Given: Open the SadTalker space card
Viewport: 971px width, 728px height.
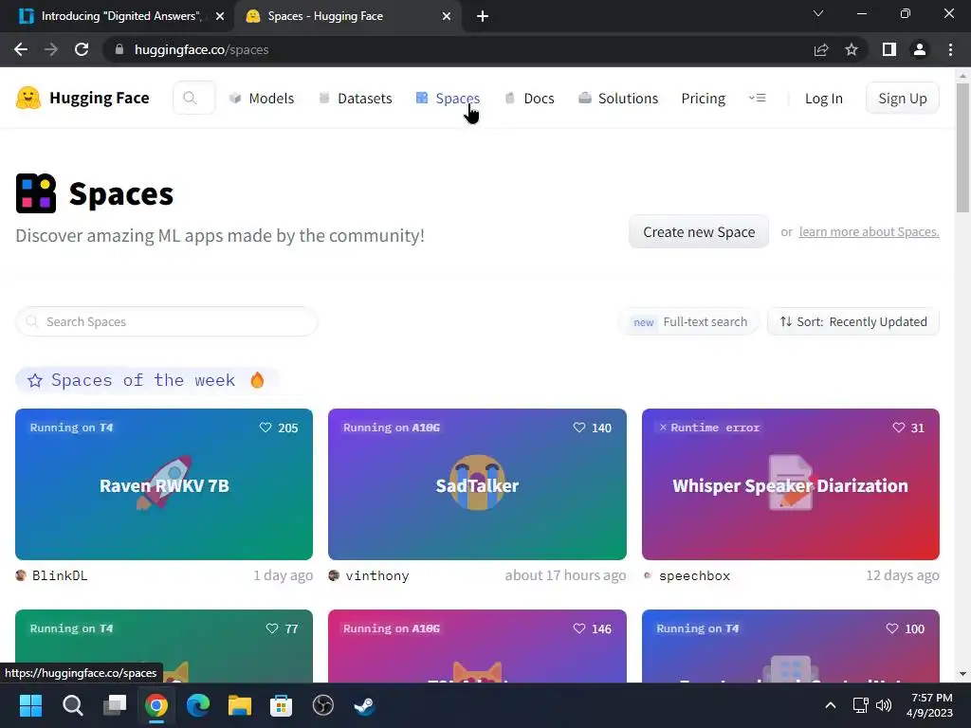Looking at the screenshot, I should (x=477, y=484).
